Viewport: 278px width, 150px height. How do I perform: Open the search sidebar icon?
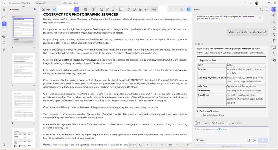point(4,18)
